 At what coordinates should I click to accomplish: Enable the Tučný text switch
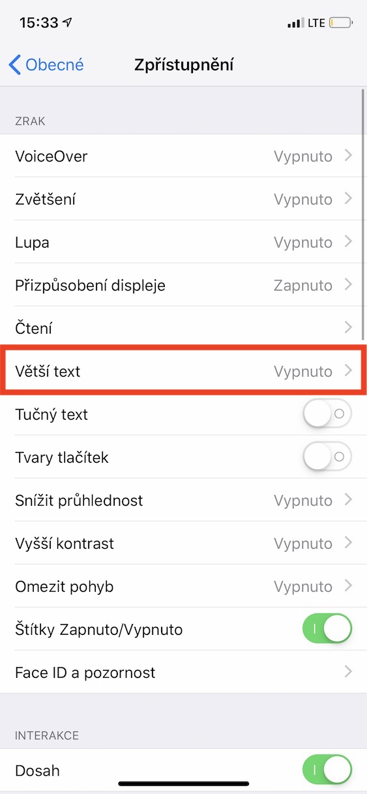(x=327, y=414)
